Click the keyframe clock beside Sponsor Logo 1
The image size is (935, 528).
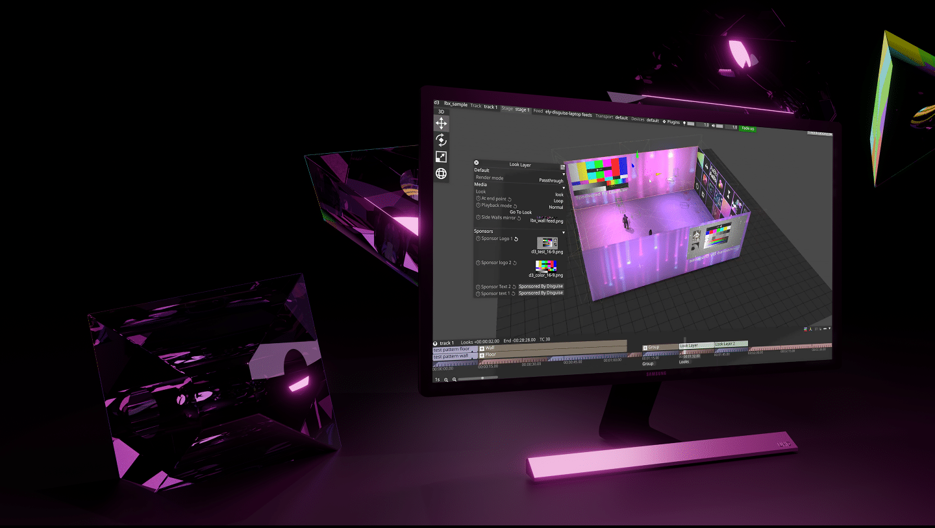pos(479,239)
